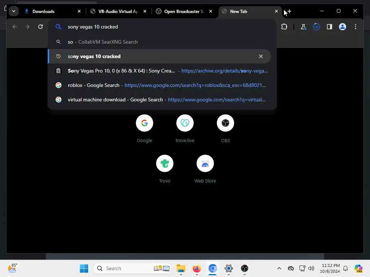This screenshot has height=277, width=370.
Task: Open OBS Studio from the taskbar
Action: click(245, 268)
